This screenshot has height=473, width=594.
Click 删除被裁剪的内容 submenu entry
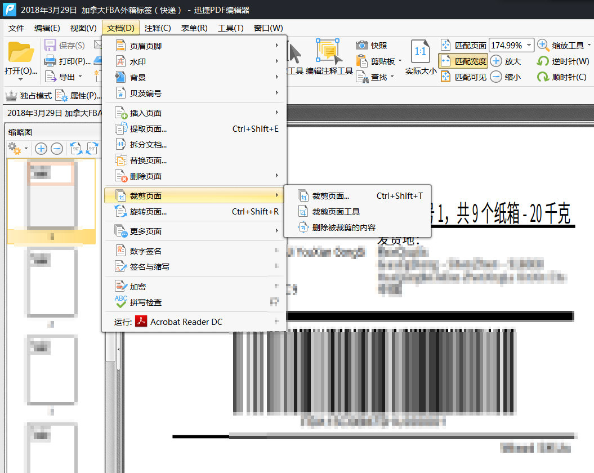pyautogui.click(x=343, y=227)
